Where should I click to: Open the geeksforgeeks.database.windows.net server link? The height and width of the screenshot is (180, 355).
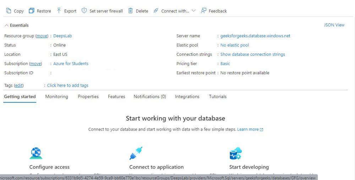255,36
